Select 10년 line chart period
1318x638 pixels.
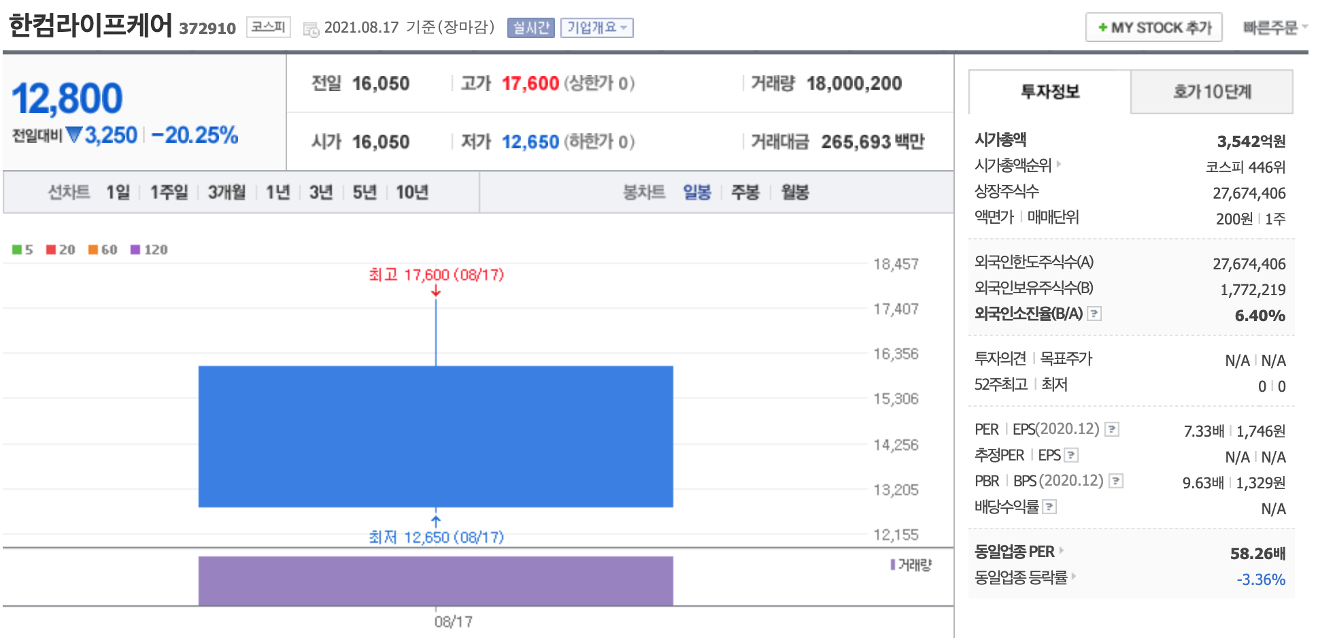point(411,192)
